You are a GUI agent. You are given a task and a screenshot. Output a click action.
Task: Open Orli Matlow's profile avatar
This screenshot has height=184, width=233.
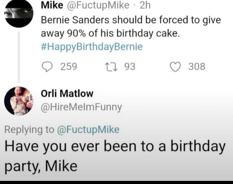click(19, 101)
